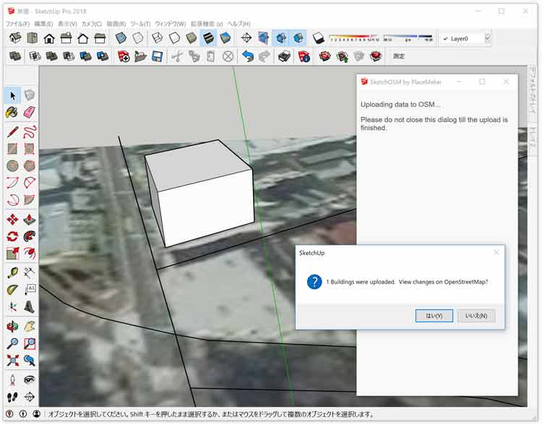
Task: Pick the Tape Measure tool
Action: [x=12, y=272]
